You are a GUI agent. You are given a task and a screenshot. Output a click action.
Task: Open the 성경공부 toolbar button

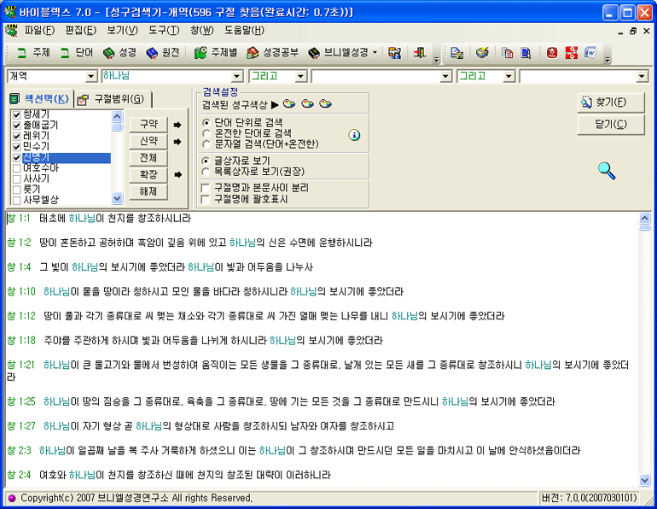pos(272,52)
